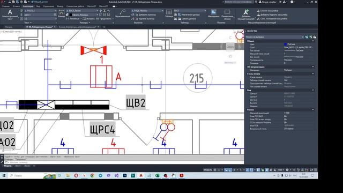Click Add/Delete scales (Добавить/Удалить масштабы)
Screen dimensions: 343x193
coord(272,14)
